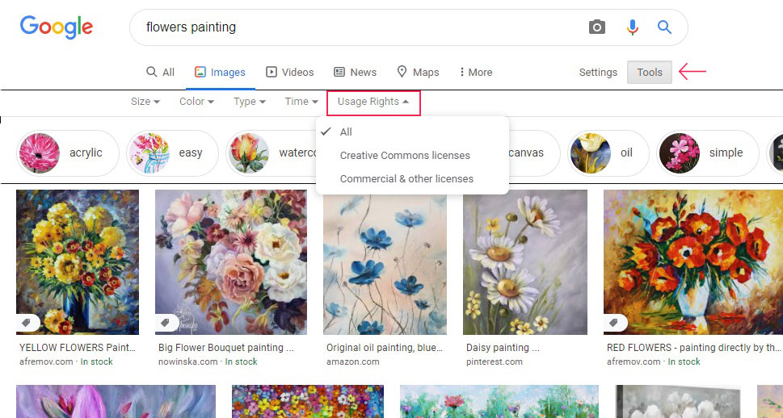Expand the Color filter dropdown

(196, 102)
